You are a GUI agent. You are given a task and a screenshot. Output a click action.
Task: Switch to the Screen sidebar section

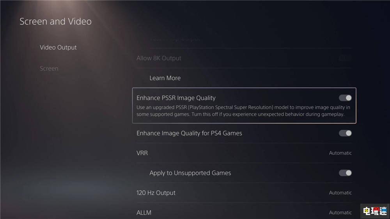click(x=49, y=68)
